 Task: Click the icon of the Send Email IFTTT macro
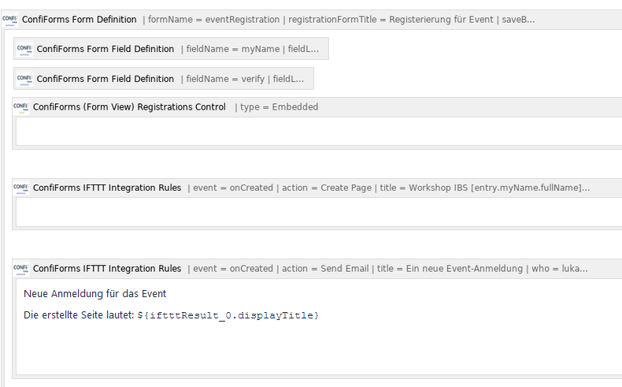click(x=21, y=269)
